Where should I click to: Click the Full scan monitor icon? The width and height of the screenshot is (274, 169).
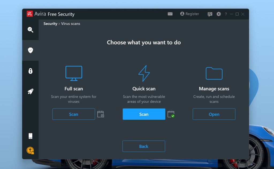(x=74, y=73)
